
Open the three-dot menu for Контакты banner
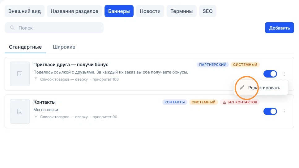click(284, 111)
